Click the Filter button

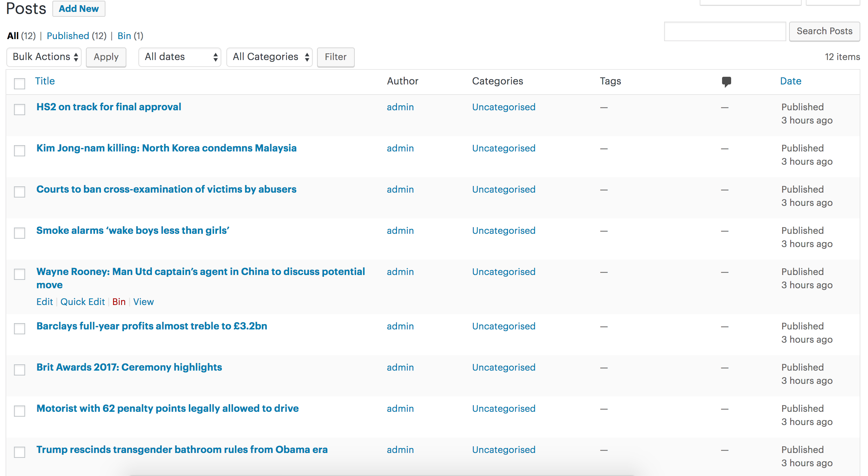click(336, 57)
